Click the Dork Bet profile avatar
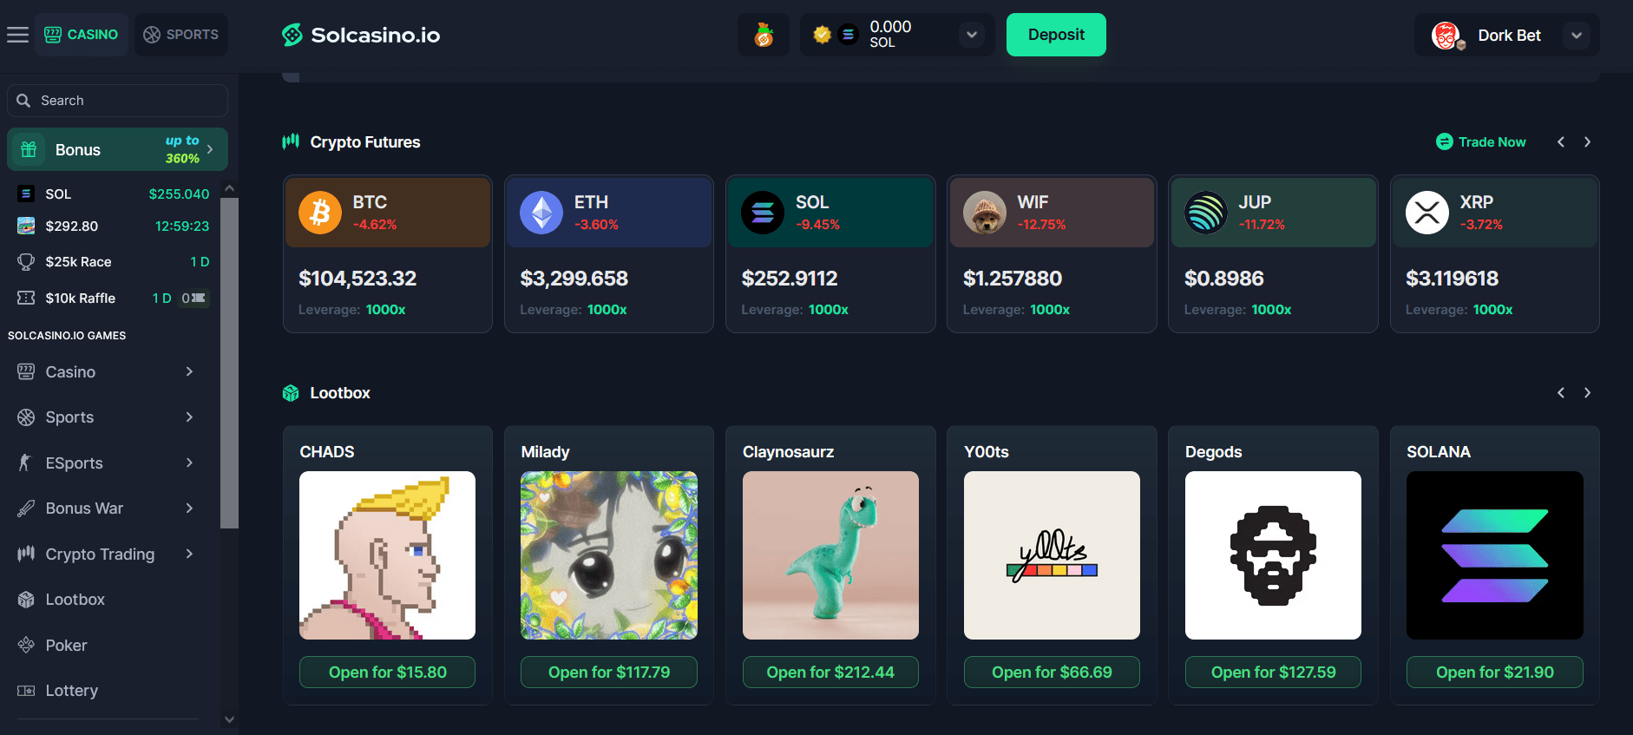 (x=1446, y=36)
